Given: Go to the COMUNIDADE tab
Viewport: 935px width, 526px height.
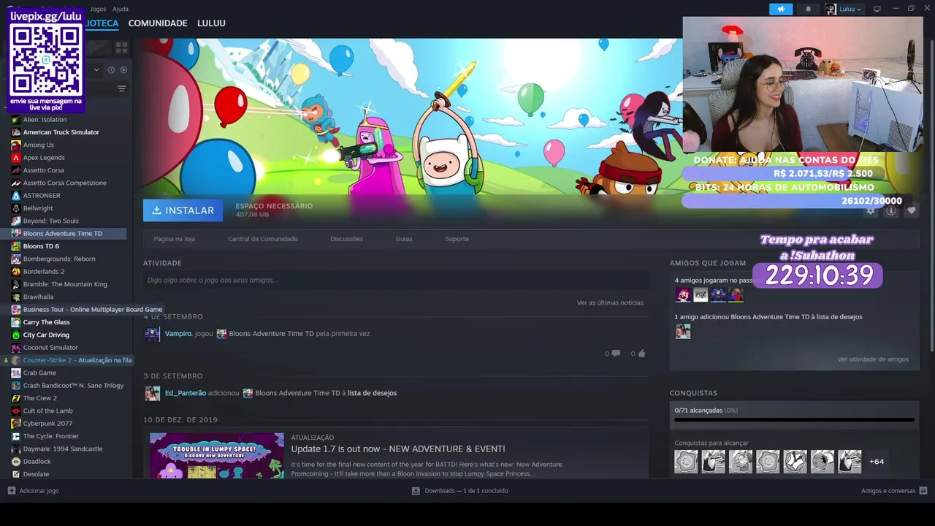Looking at the screenshot, I should pyautogui.click(x=158, y=23).
